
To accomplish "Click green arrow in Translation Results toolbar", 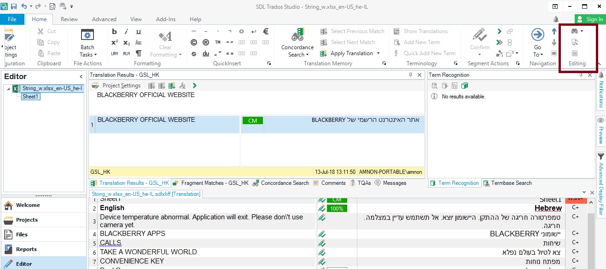I will pyautogui.click(x=195, y=86).
